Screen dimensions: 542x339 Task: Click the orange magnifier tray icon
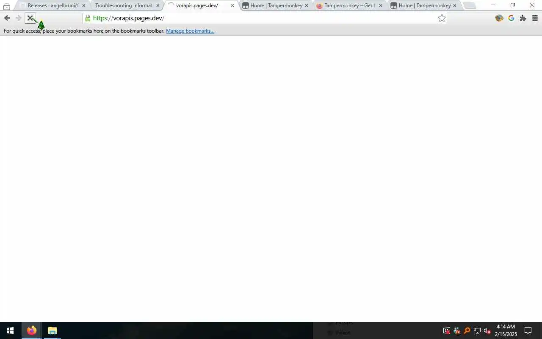pos(467,331)
